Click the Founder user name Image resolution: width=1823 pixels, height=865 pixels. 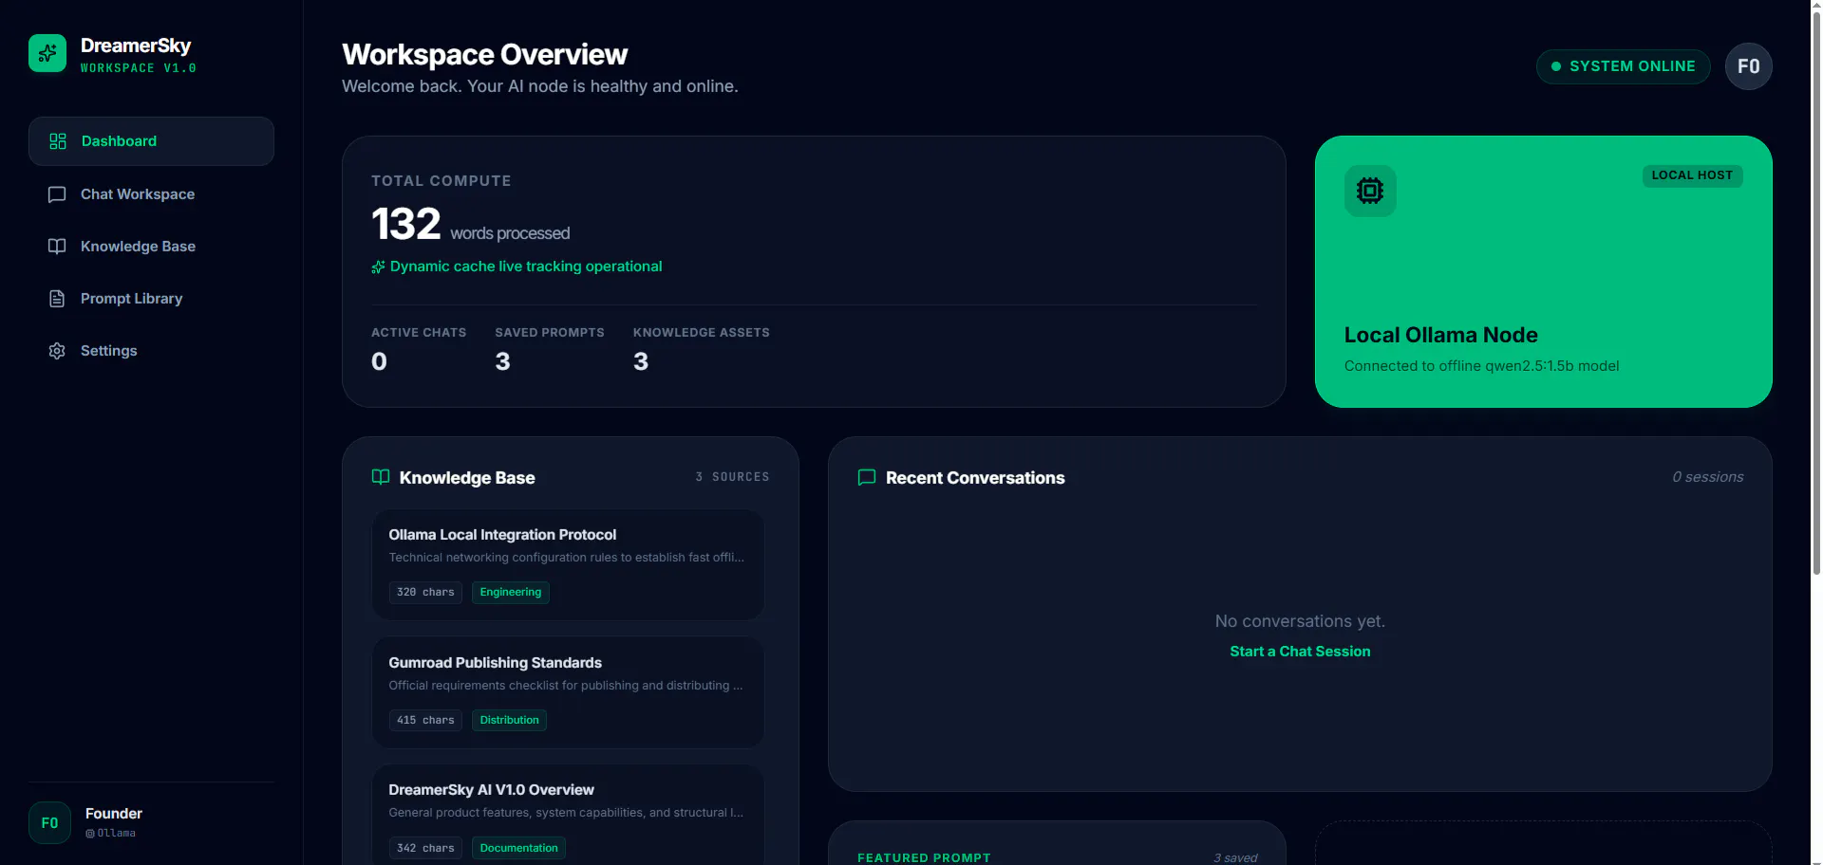click(114, 814)
